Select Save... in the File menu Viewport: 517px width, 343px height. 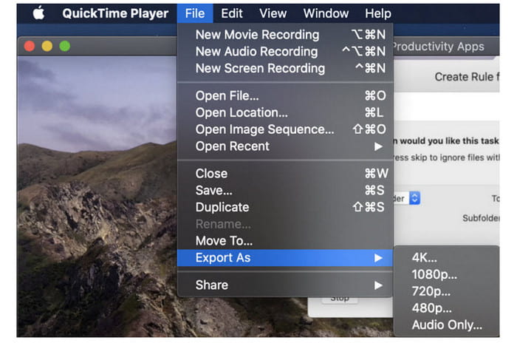[x=285, y=191]
